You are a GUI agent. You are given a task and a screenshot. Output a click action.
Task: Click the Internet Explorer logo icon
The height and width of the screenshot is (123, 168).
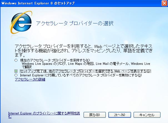coord(21,23)
